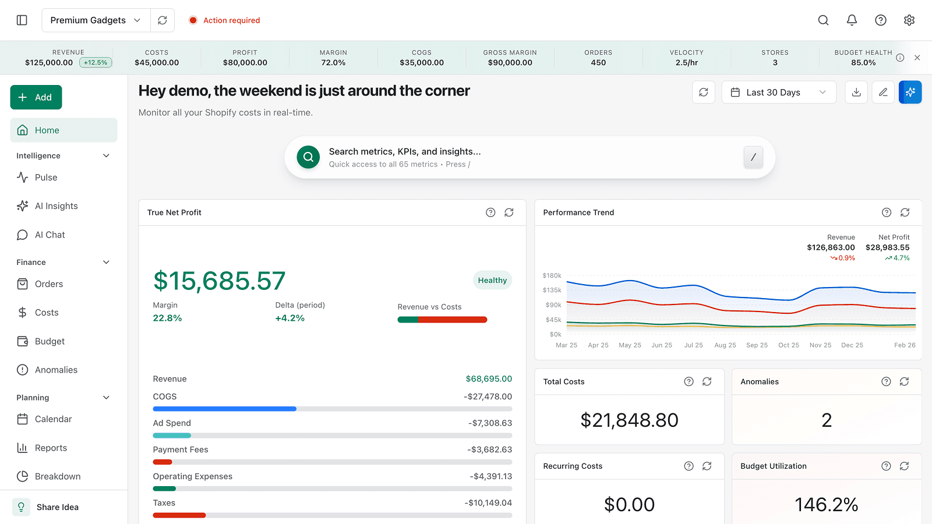
Task: Open help for the Anomalies card
Action: point(886,381)
